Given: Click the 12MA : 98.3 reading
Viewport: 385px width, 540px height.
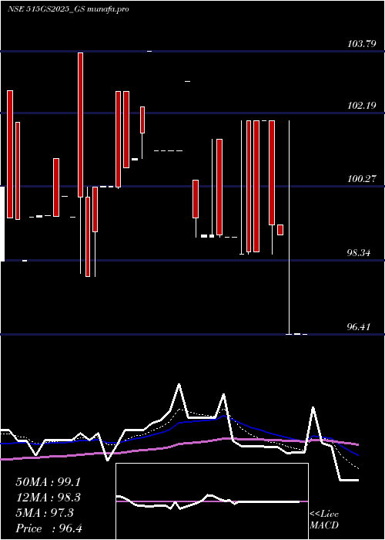Looking at the screenshot, I should tap(49, 498).
